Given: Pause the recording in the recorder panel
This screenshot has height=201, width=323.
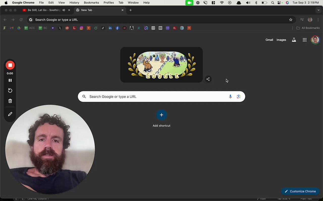Looking at the screenshot, I should [10, 80].
